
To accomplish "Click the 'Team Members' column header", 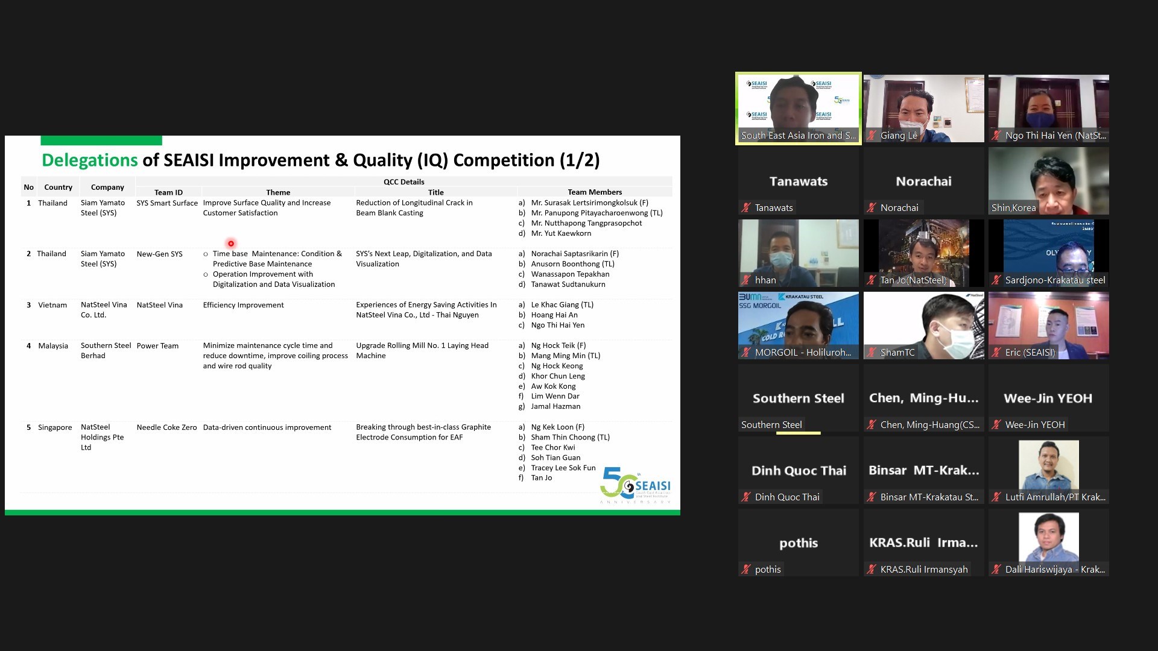I will coord(595,192).
